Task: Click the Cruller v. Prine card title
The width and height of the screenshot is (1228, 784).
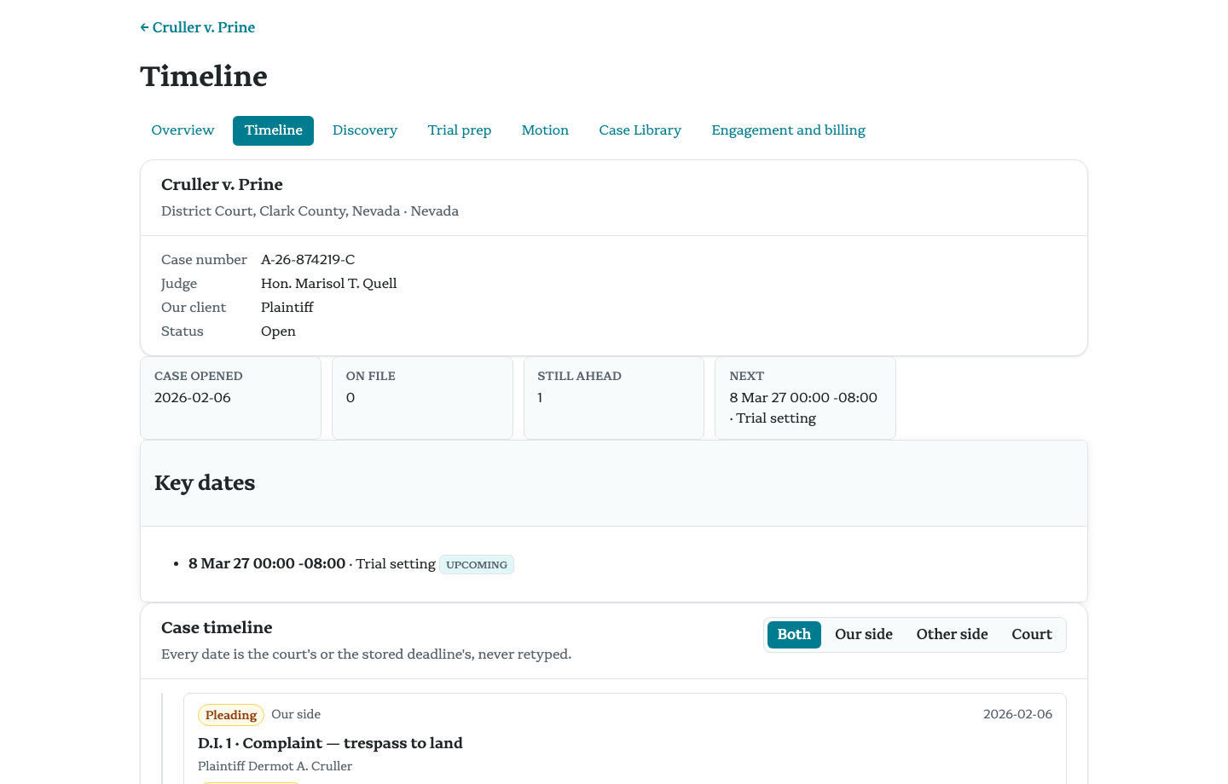Action: coord(222,185)
